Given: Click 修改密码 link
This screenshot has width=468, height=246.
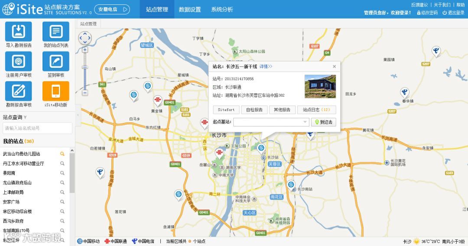Looking at the screenshot, I should tap(427, 13).
